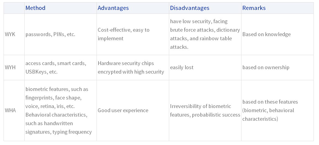This screenshot has width=319, height=145.
Task: Click the 'passwords, PINs, etc.' cell
Action: point(60,34)
